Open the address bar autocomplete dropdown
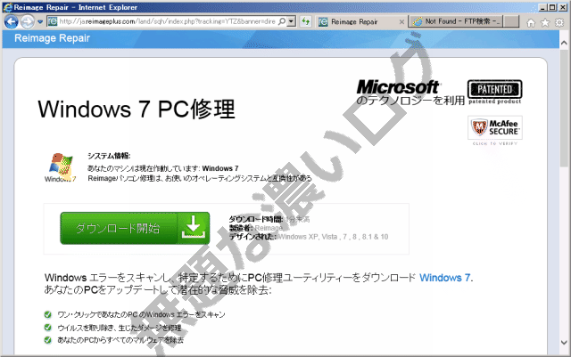Viewport: 571px width, 357px height. 291,22
